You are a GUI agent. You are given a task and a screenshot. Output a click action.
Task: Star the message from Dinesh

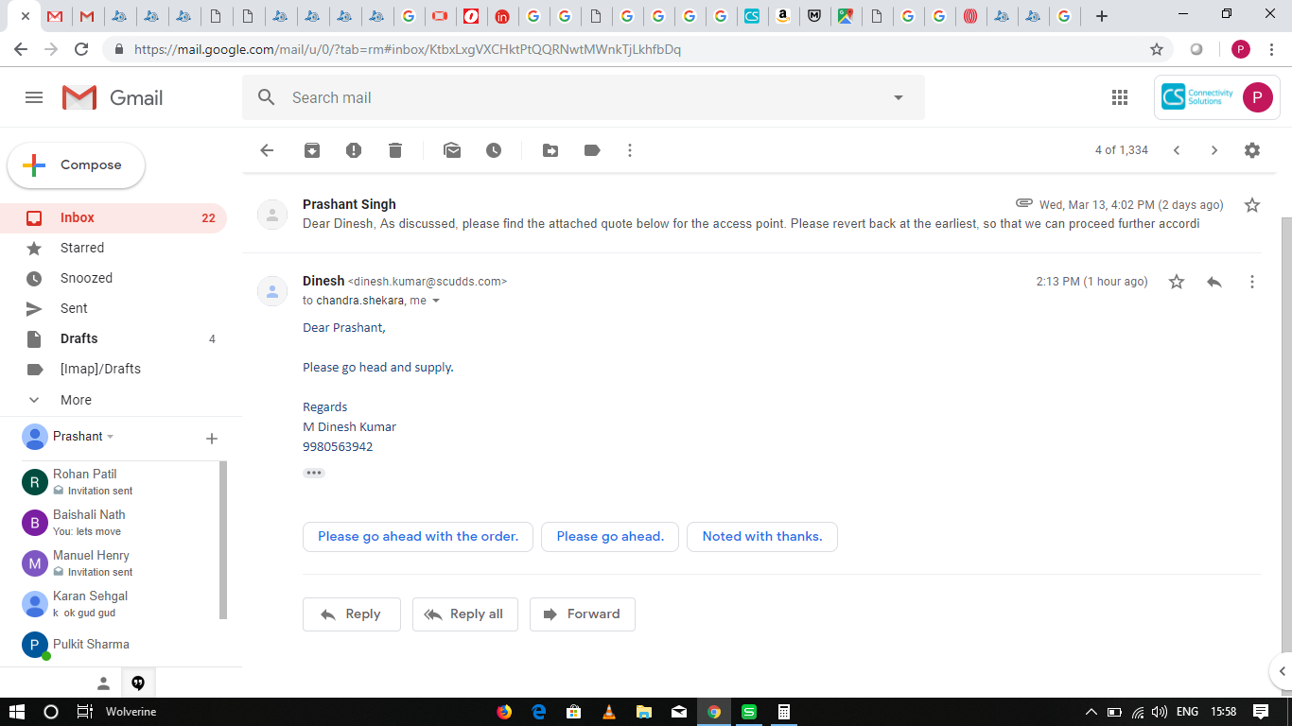[x=1177, y=282]
